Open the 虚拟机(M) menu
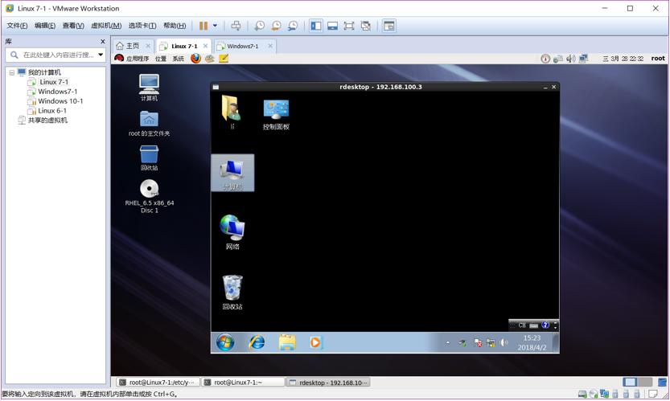The height and width of the screenshot is (401, 670). pyautogui.click(x=106, y=26)
